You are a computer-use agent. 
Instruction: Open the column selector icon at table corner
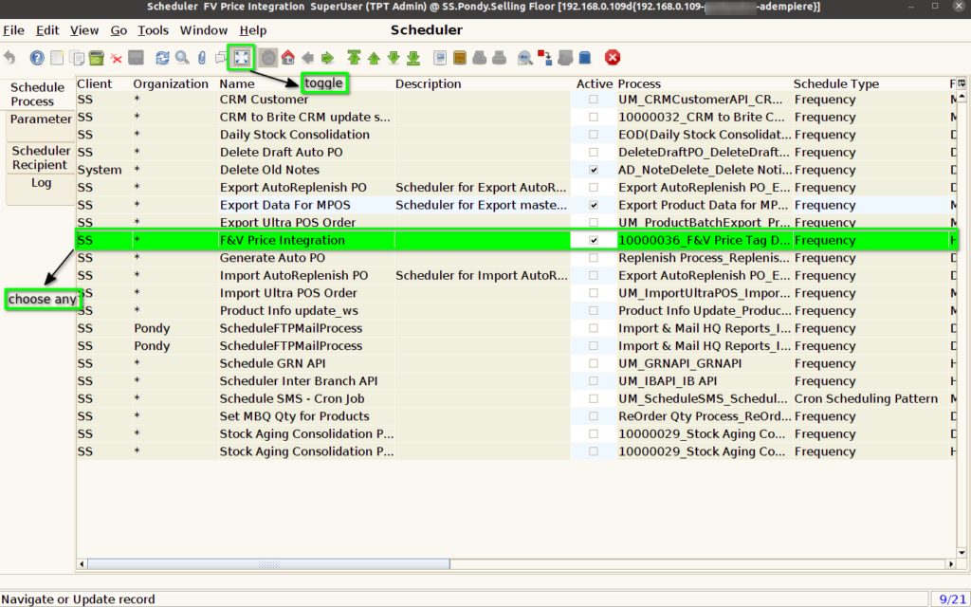[x=962, y=83]
